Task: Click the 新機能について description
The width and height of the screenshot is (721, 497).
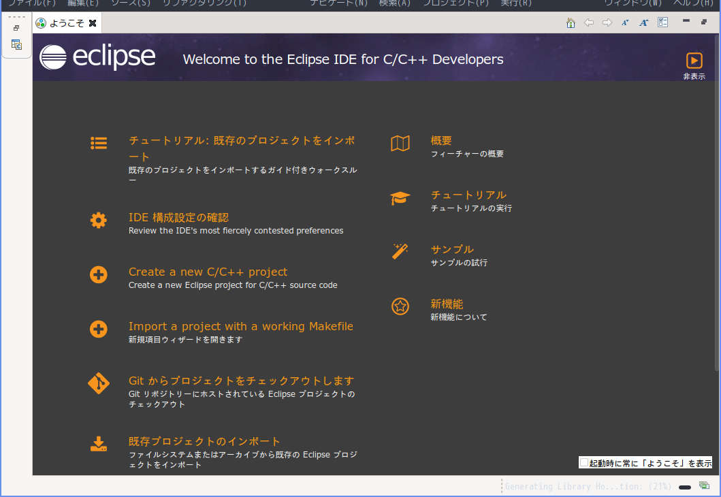Action: pyautogui.click(x=459, y=317)
